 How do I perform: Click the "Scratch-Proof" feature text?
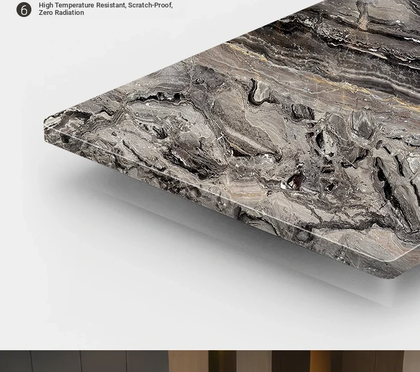point(150,5)
